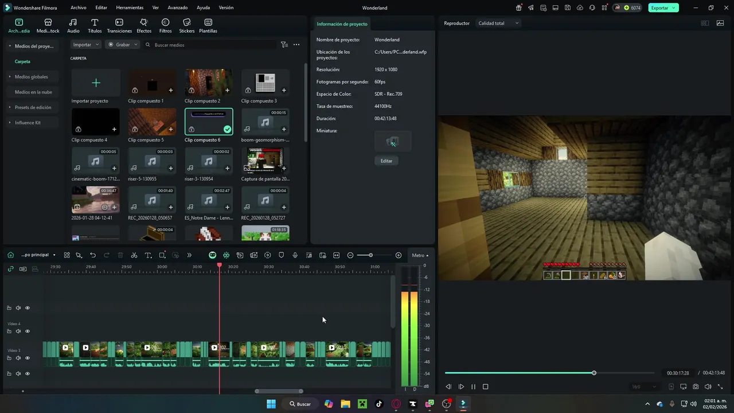Viewport: 734px width, 413px height.
Task: Expand Presets de edición section
Action: tap(10, 107)
